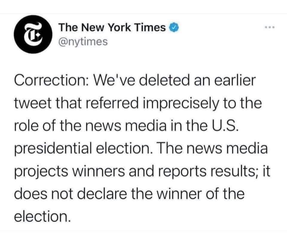The image size is (287, 237).
Task: Open The New York Times display name
Action: (112, 28)
